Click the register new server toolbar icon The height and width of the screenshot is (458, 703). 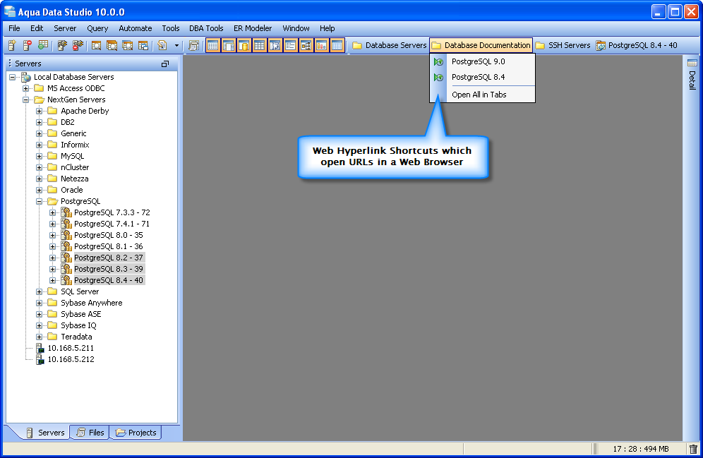pos(12,45)
